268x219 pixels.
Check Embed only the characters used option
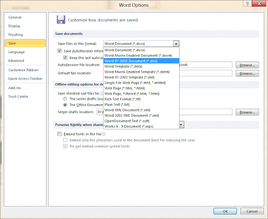(x=65, y=140)
